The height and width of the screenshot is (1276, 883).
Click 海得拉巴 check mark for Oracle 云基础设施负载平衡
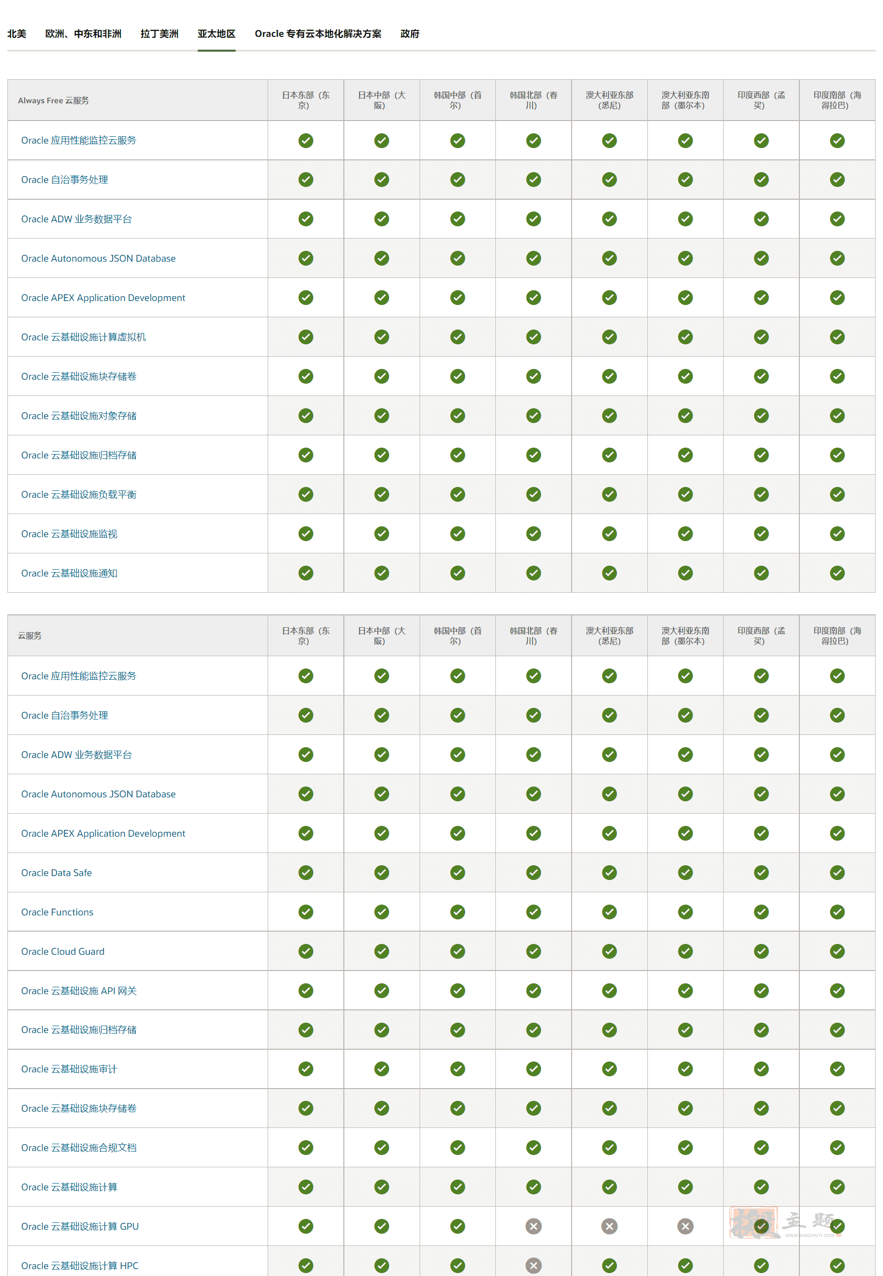(837, 494)
